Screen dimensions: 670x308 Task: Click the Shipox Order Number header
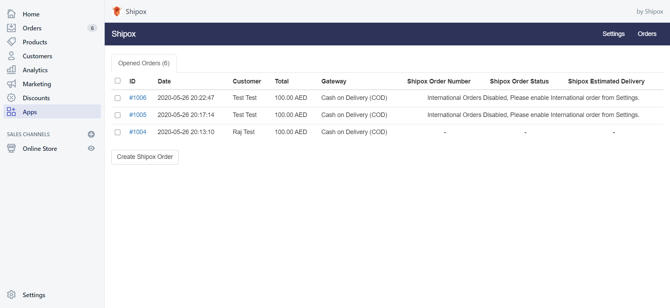point(439,81)
